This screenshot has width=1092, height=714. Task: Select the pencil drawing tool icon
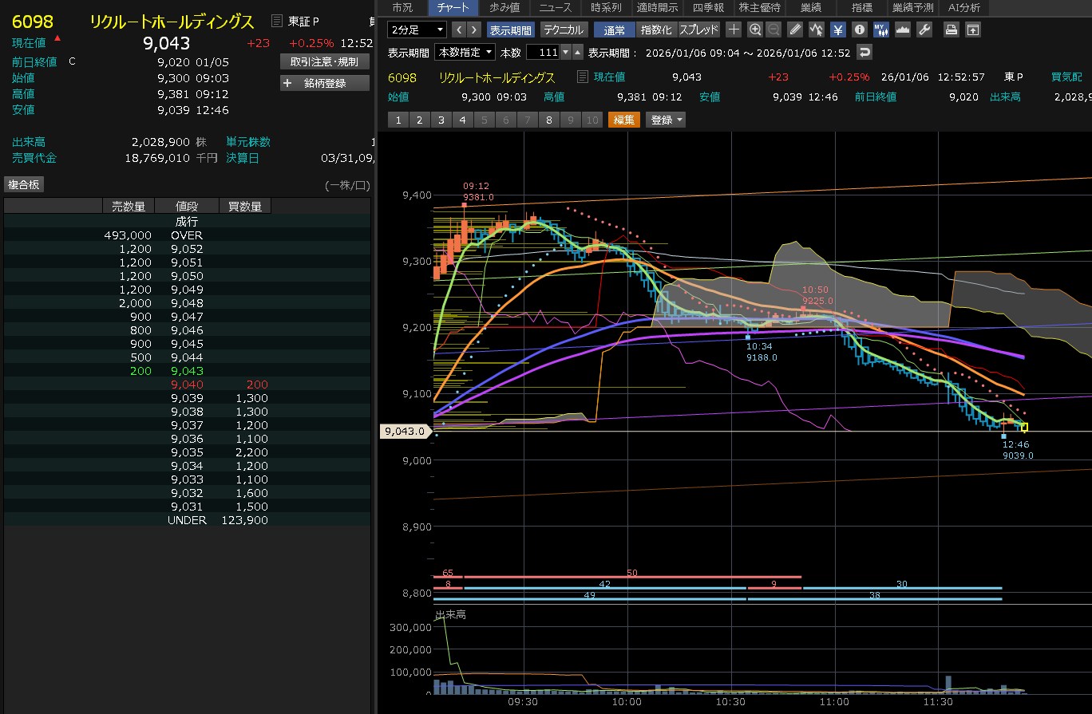(794, 30)
